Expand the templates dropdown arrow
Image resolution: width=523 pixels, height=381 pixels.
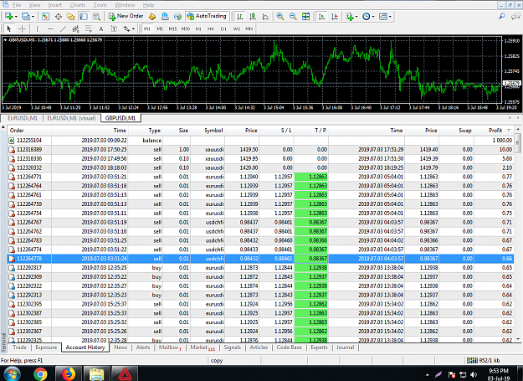tap(390, 17)
